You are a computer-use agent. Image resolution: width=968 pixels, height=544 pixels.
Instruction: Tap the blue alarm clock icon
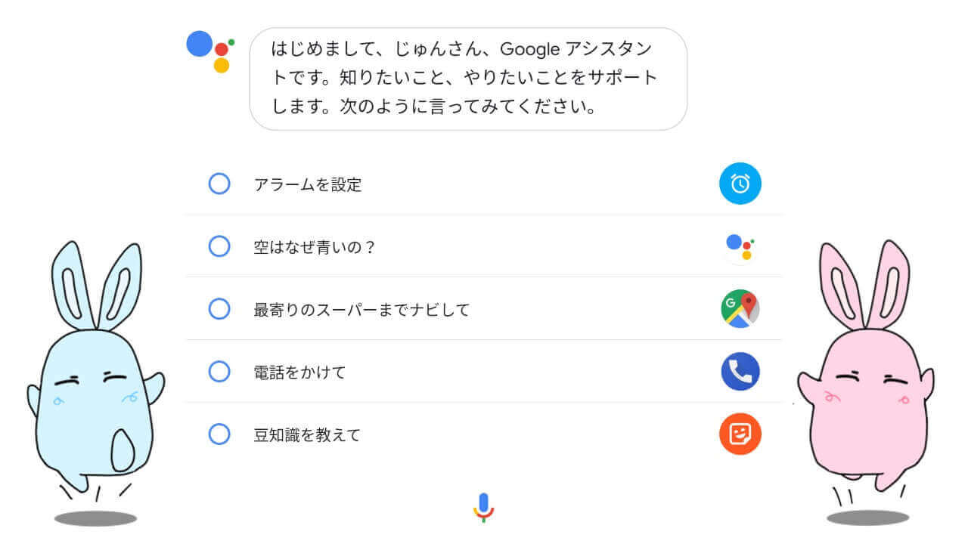[x=740, y=184]
